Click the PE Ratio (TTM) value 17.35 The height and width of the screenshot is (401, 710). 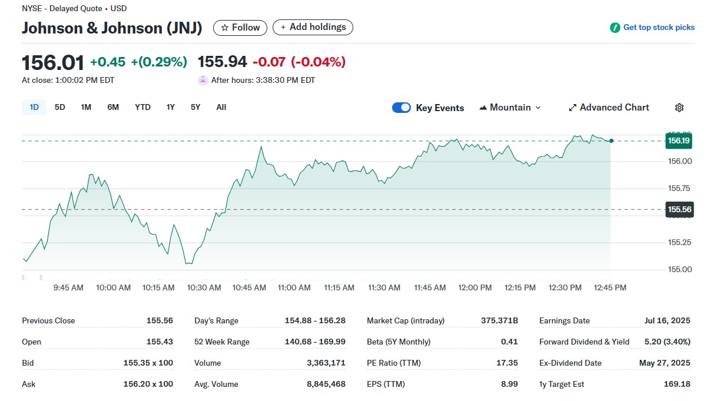507,363
